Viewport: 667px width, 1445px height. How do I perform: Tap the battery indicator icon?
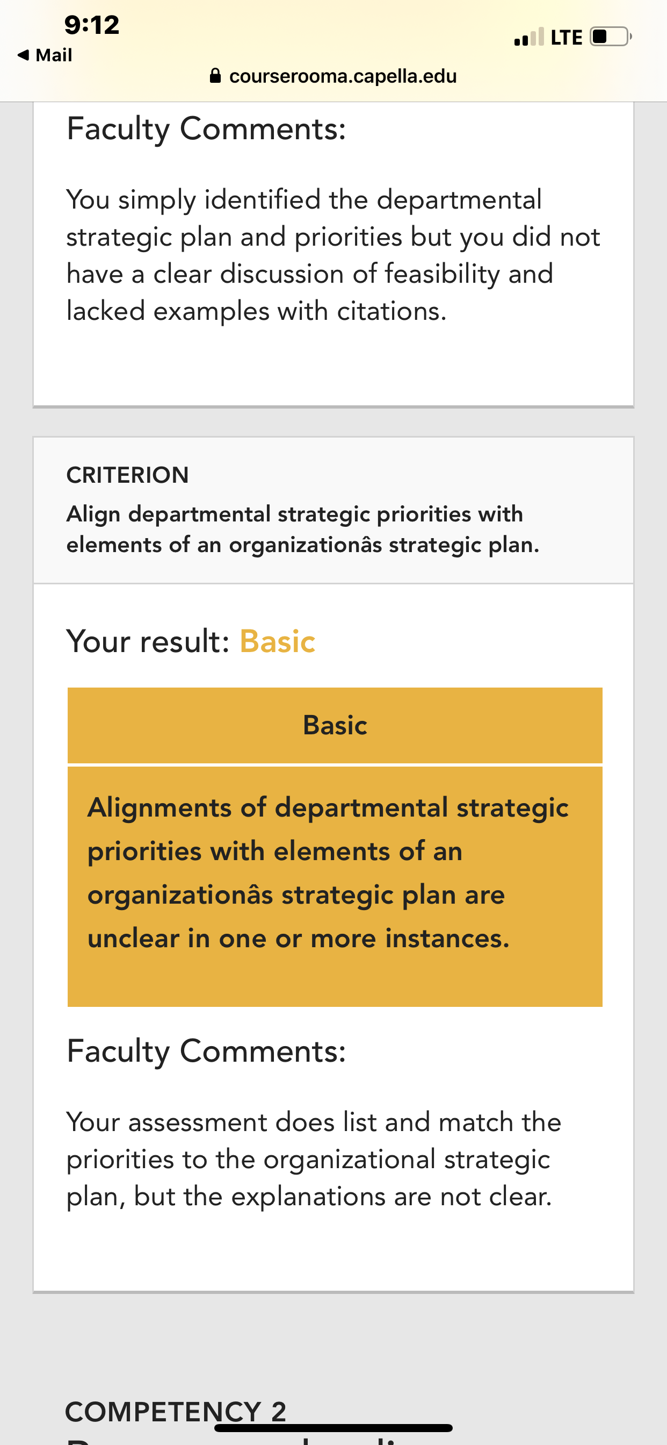612,37
